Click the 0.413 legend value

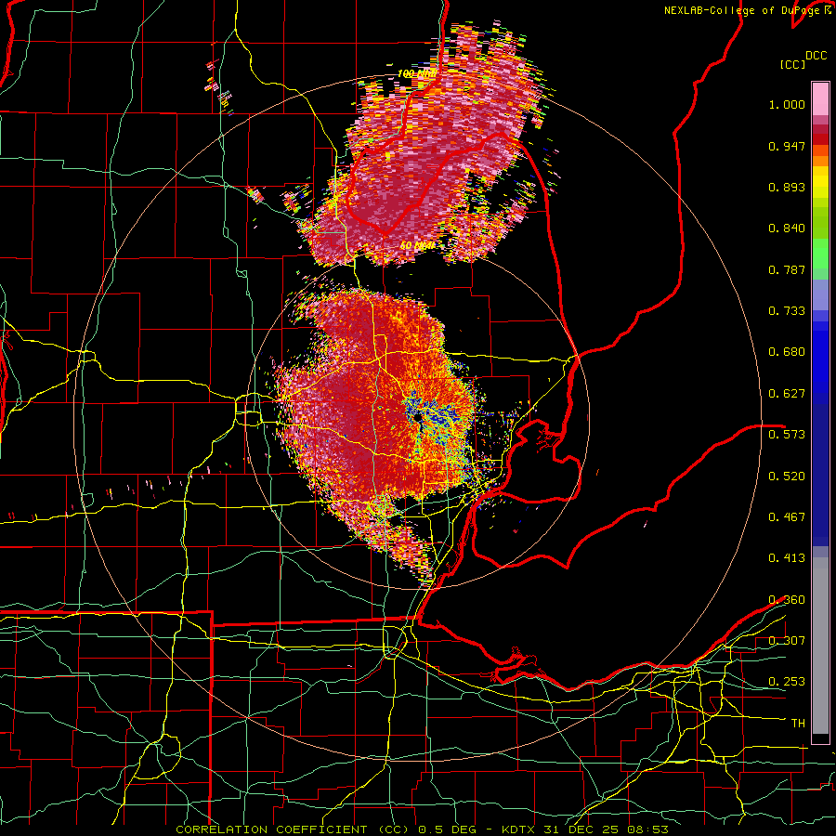coord(787,558)
